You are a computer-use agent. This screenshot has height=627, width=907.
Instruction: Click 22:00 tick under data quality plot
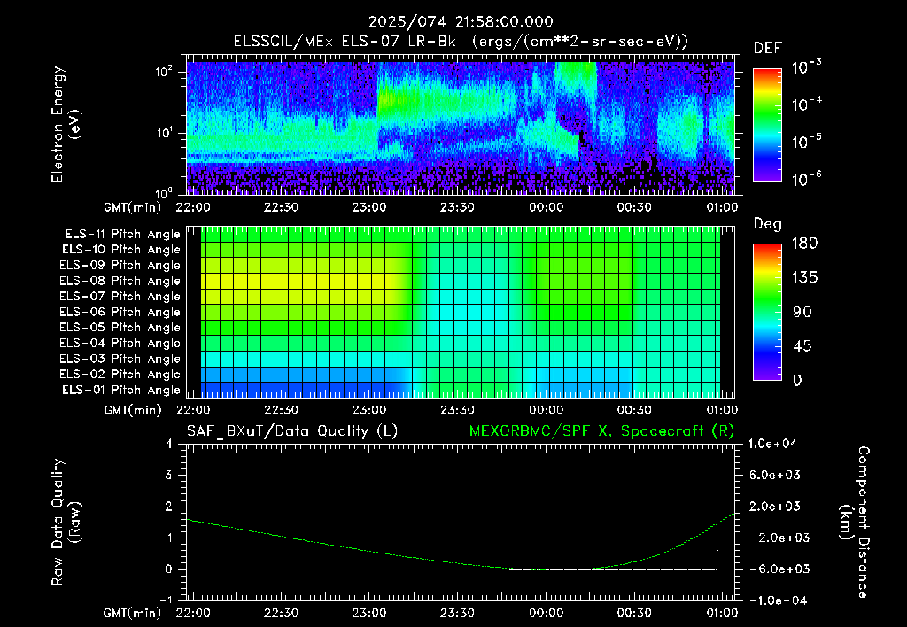tap(193, 613)
